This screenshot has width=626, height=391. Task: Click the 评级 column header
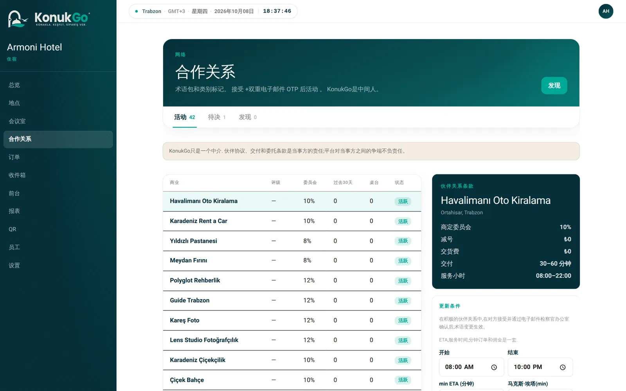(x=276, y=183)
